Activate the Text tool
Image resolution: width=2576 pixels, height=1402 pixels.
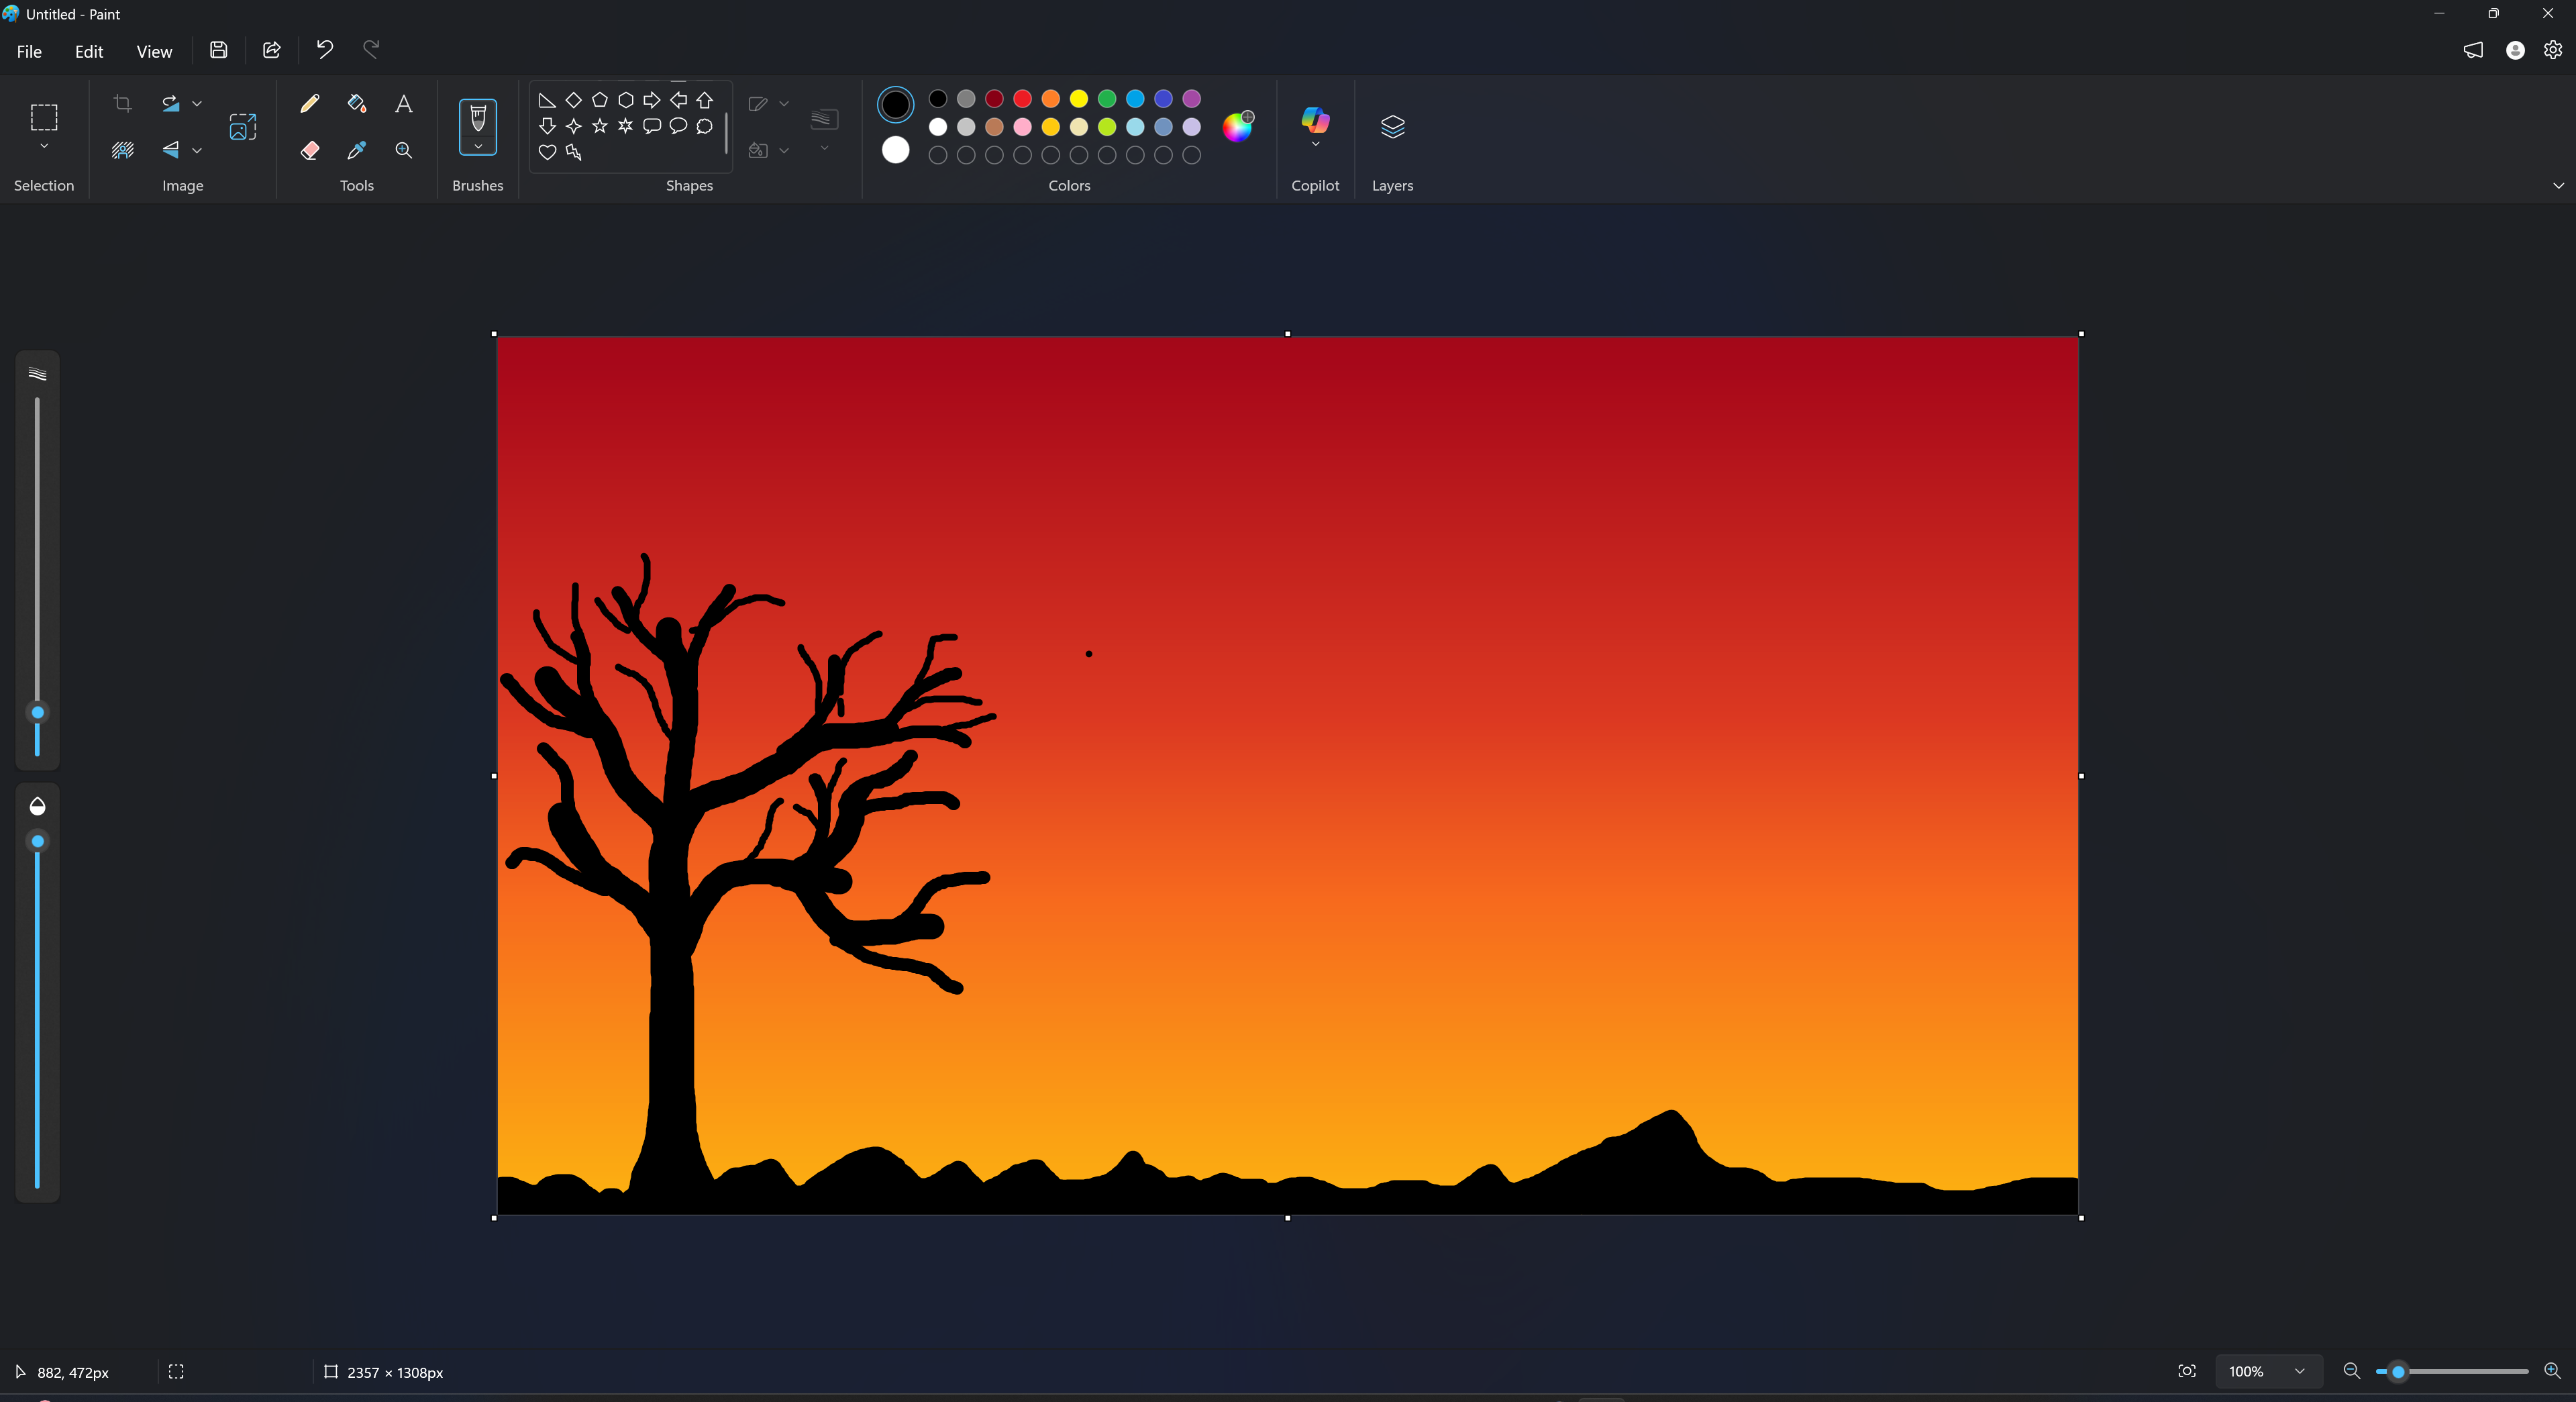404,103
